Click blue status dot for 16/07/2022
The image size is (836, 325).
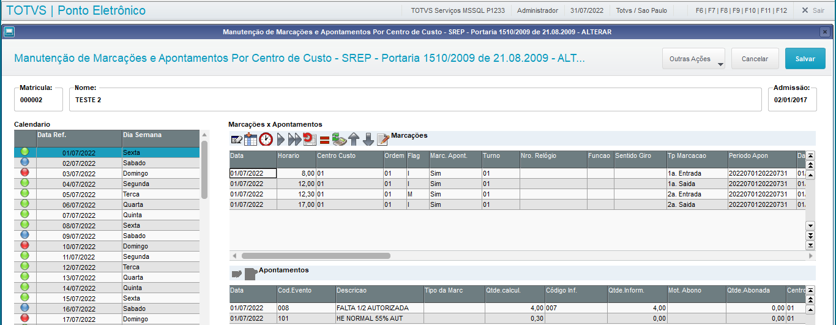(25, 308)
